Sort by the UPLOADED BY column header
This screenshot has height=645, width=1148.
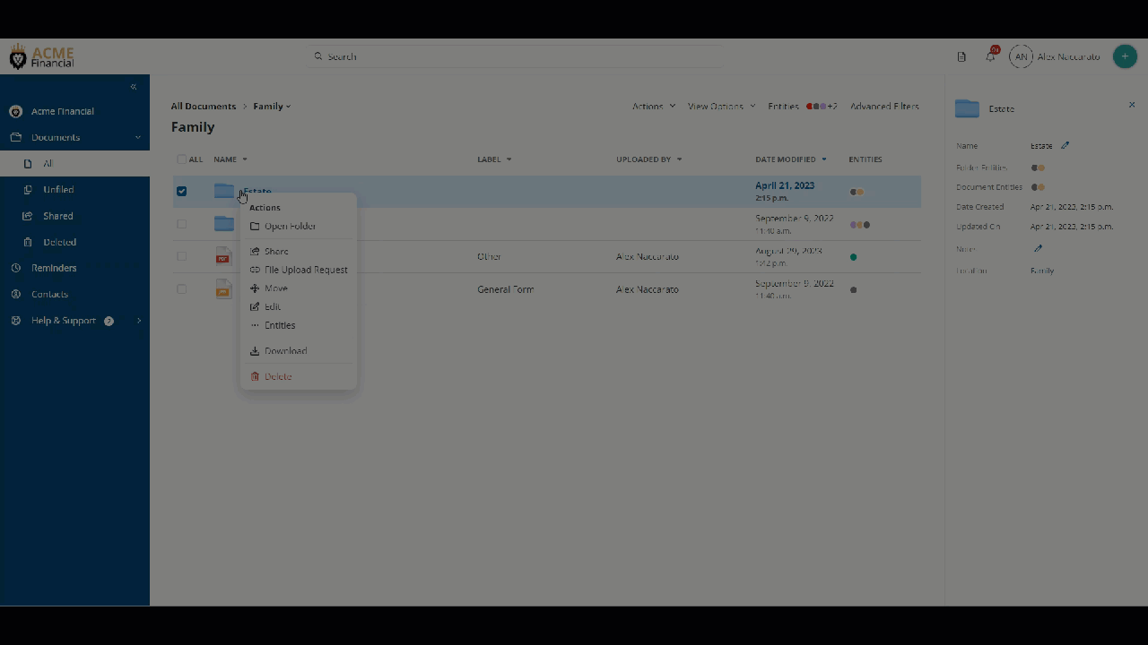[649, 159]
